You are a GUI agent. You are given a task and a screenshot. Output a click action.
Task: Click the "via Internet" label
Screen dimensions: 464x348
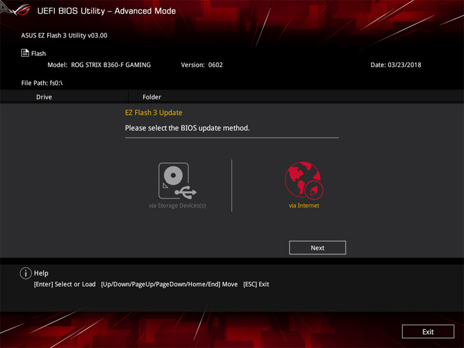click(x=304, y=206)
